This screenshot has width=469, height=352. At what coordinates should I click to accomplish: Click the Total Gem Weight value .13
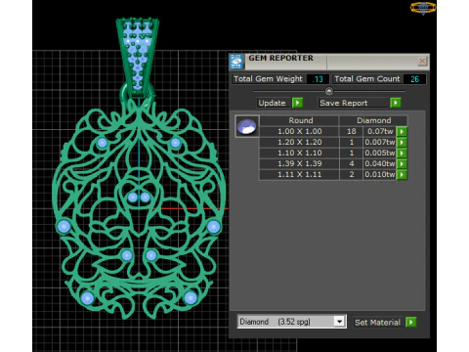318,79
